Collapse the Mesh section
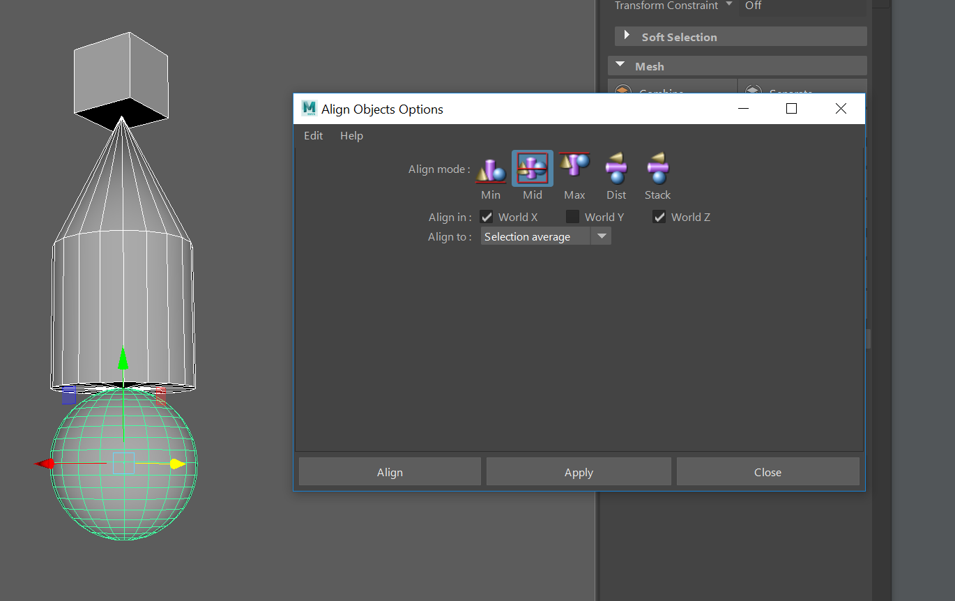The width and height of the screenshot is (955, 601). 619,66
